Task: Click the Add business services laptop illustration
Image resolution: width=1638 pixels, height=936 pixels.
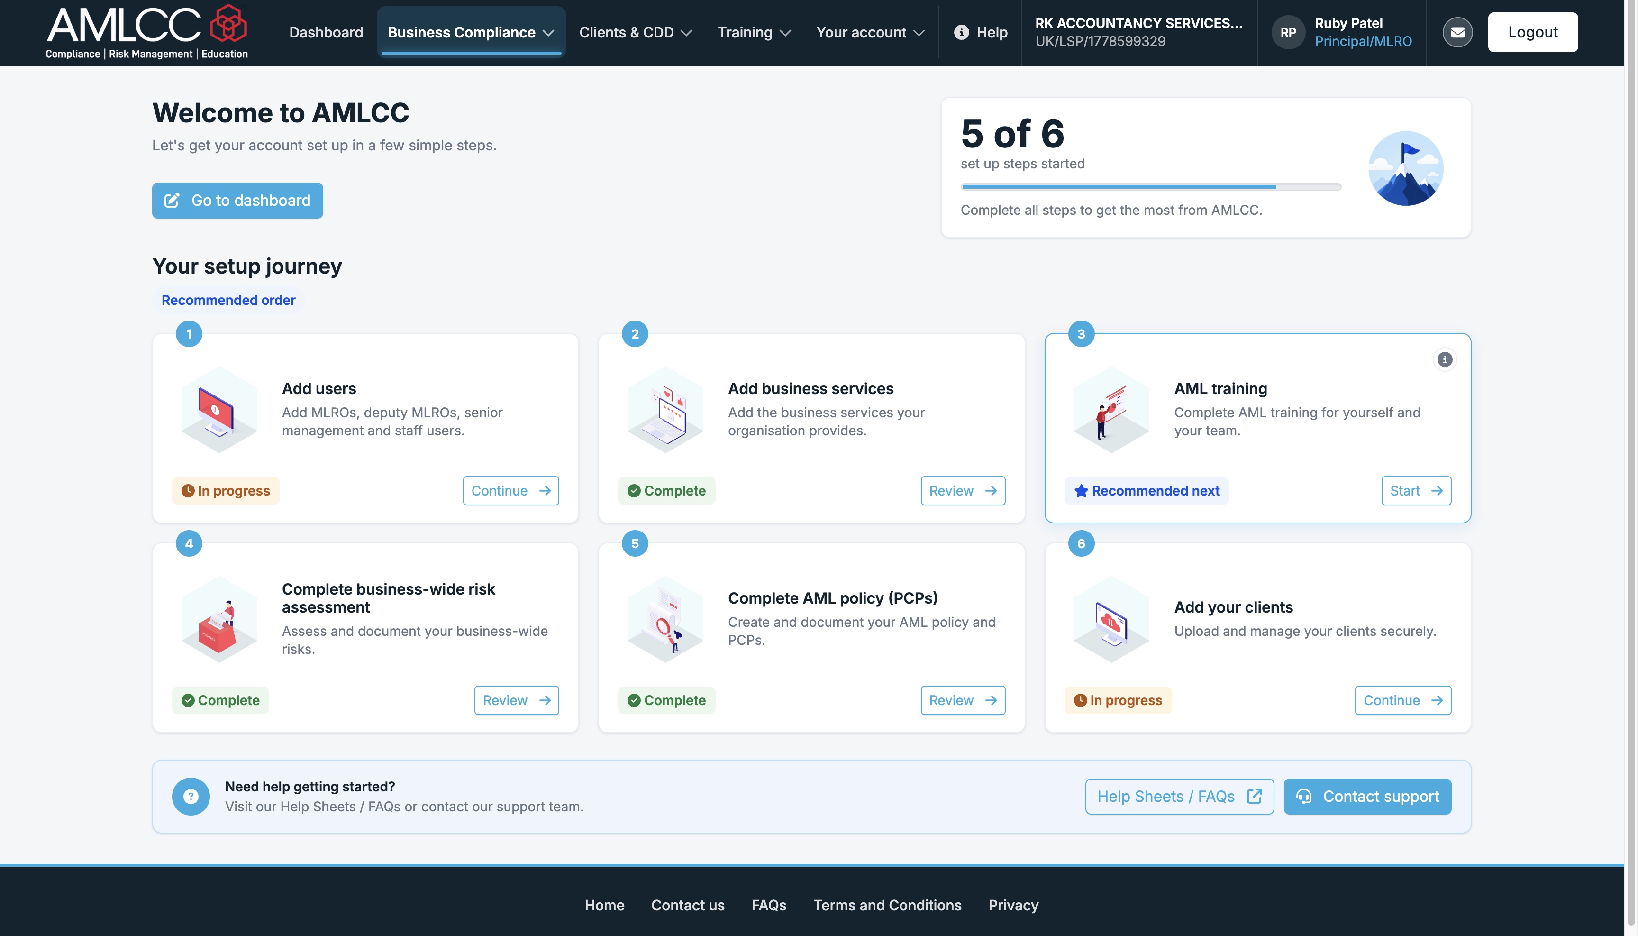Action: (x=665, y=410)
